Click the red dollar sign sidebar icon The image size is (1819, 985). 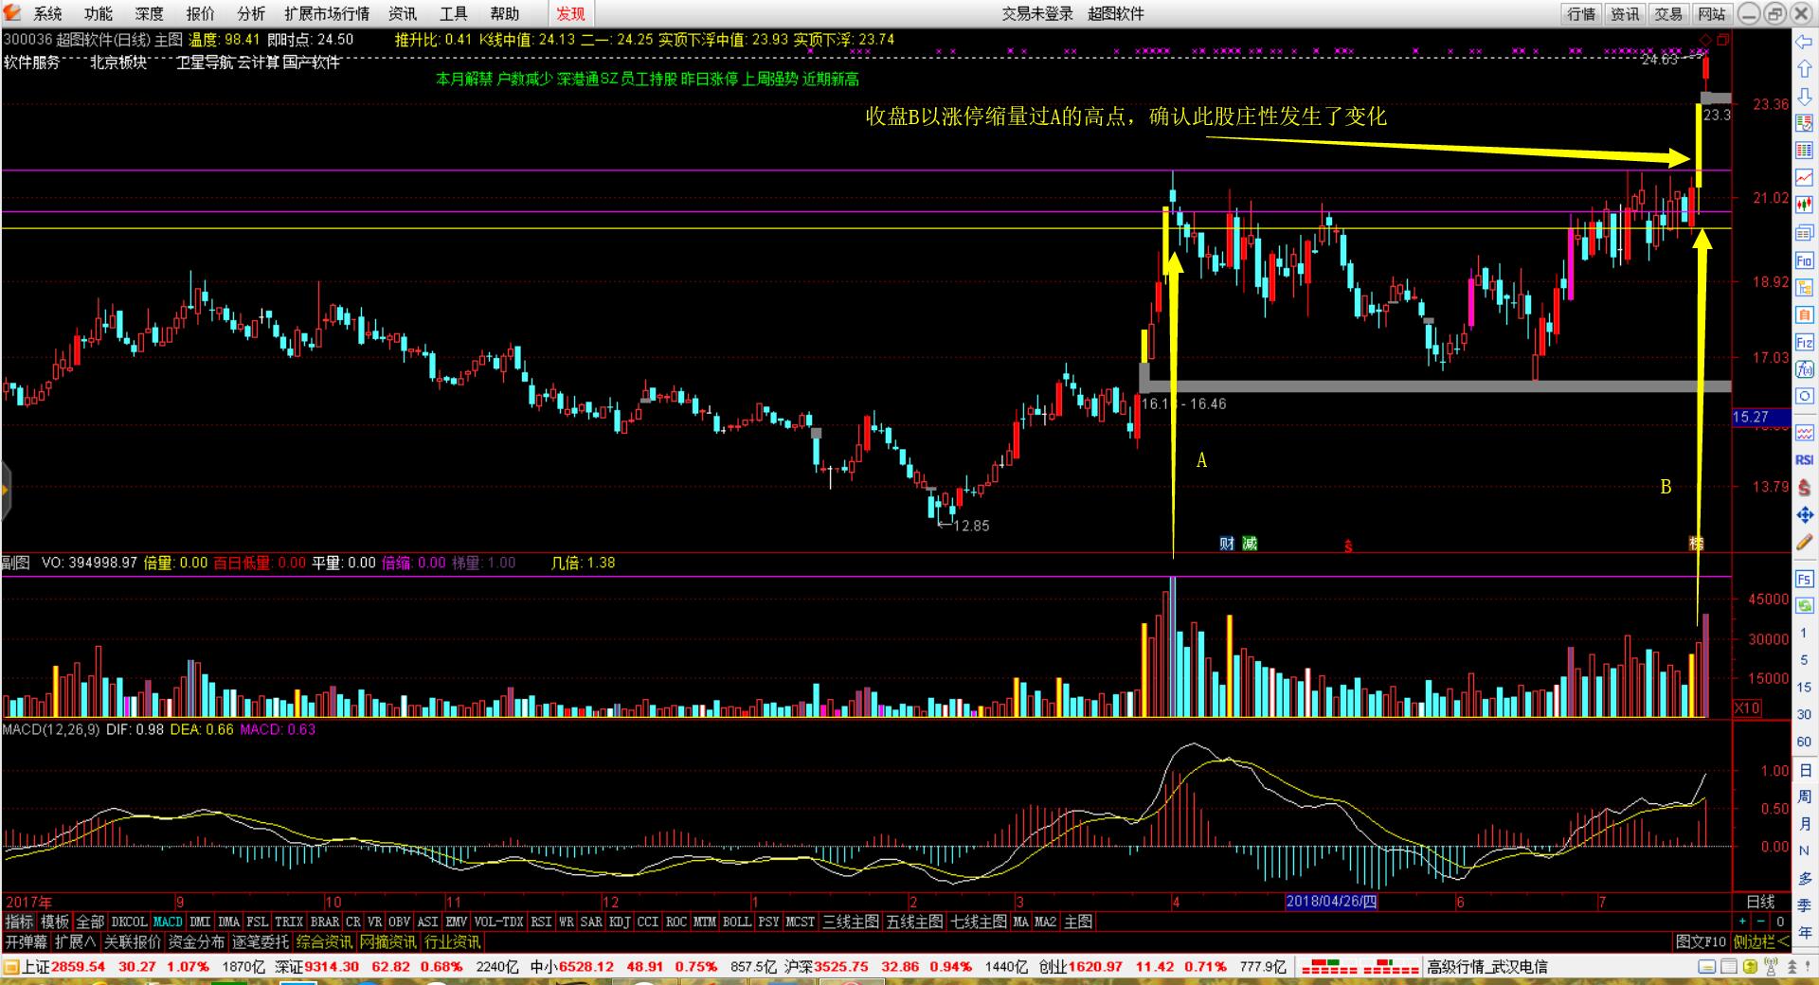click(1804, 487)
